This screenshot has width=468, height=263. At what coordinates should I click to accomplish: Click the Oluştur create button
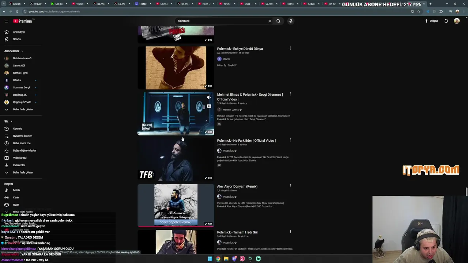[431, 21]
